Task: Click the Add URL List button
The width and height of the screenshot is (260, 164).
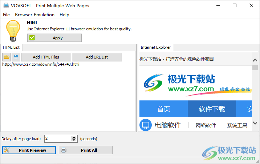Action: click(97, 57)
